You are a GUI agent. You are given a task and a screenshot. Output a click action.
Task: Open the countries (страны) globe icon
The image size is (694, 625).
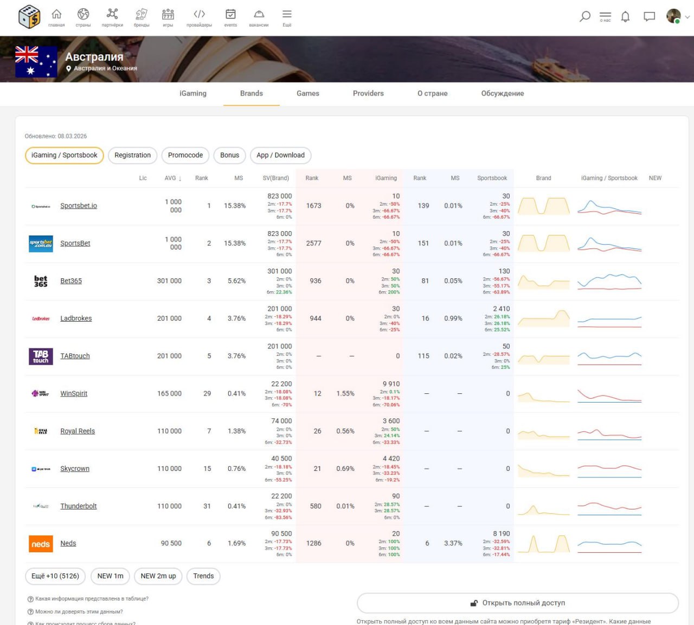[x=83, y=17]
